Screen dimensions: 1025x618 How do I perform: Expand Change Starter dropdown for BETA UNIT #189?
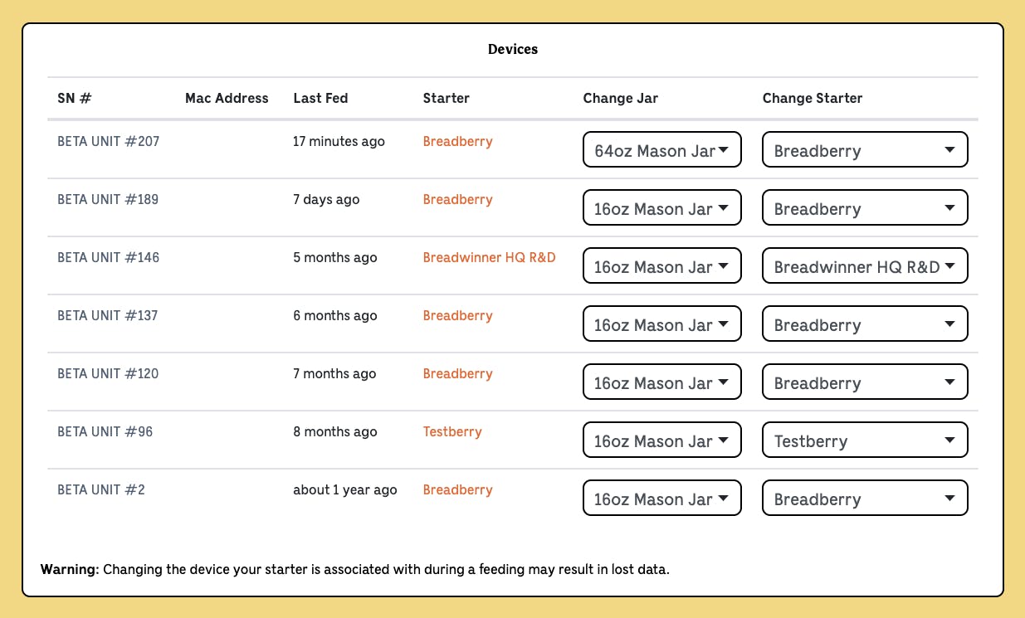865,208
